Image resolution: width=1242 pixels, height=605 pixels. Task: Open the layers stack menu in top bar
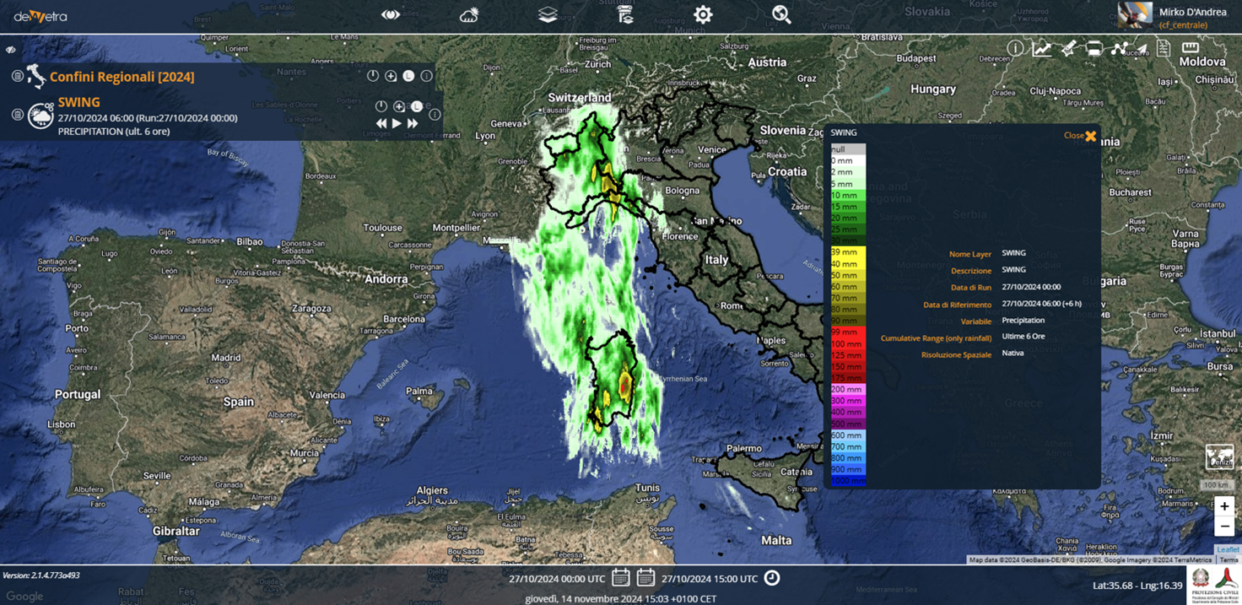pos(548,14)
